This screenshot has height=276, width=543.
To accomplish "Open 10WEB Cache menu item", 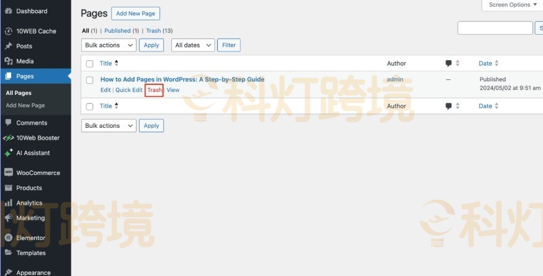I will click(36, 31).
